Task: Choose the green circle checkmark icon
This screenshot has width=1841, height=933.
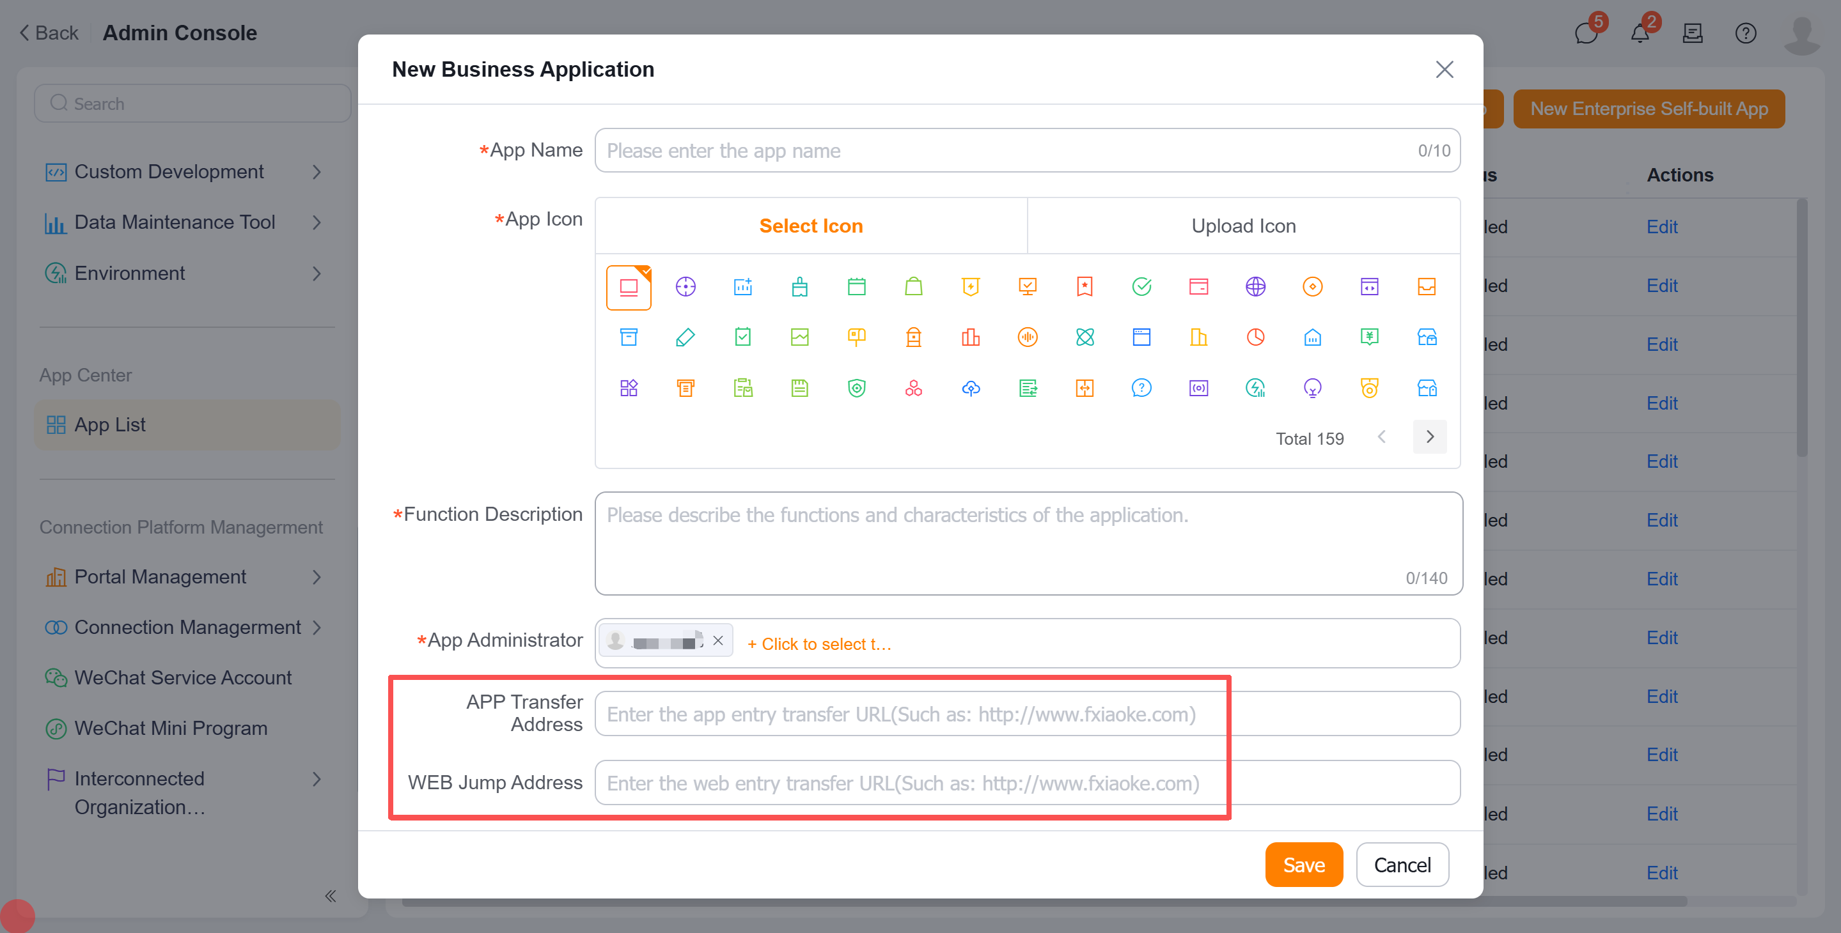Action: click(1142, 287)
